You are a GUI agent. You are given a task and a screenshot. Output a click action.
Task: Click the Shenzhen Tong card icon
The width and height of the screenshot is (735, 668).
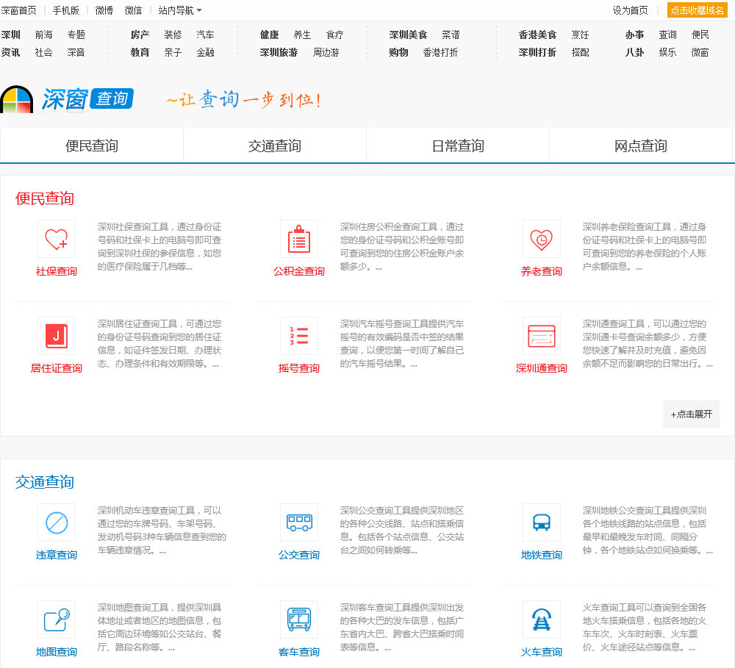[x=542, y=337]
